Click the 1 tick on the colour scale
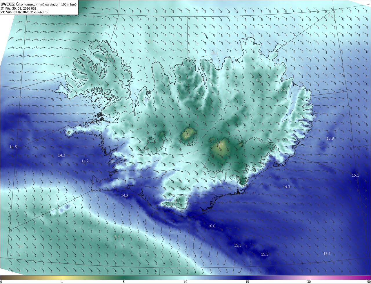 click(62, 282)
